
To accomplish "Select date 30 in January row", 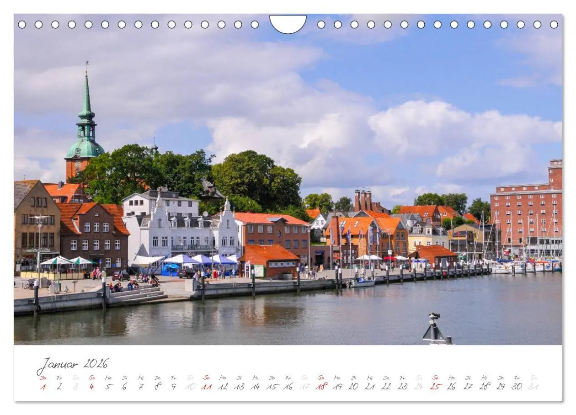I will click(517, 387).
